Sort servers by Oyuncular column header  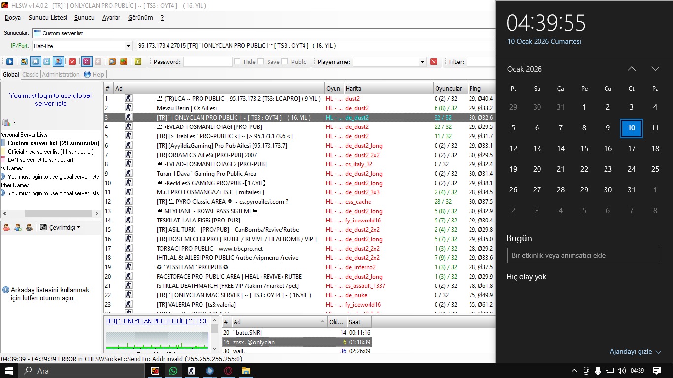click(450, 88)
